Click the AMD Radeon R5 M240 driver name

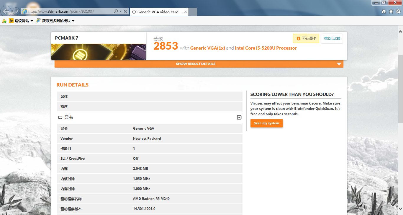coord(151,199)
